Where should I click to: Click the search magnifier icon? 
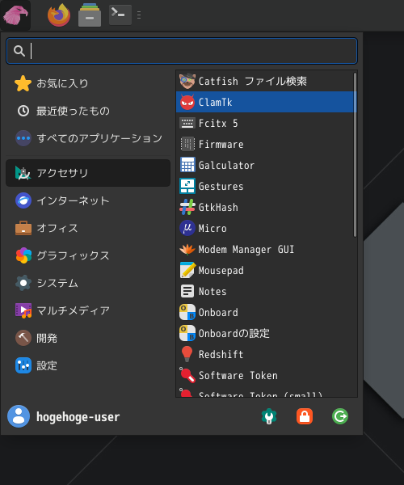point(19,51)
